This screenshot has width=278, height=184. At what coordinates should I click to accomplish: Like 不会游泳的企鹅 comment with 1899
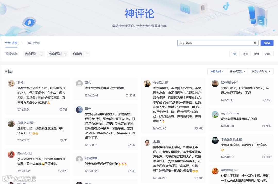click(x=264, y=157)
